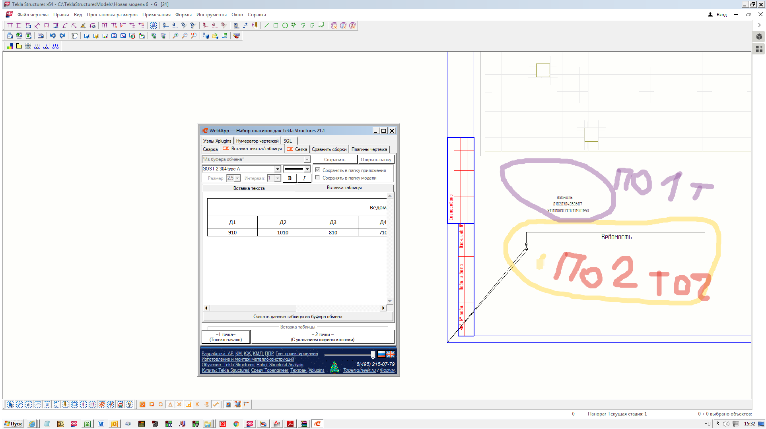Toggle Bold formatting button in WeldApp
The height and width of the screenshot is (429, 766).
[x=290, y=178]
